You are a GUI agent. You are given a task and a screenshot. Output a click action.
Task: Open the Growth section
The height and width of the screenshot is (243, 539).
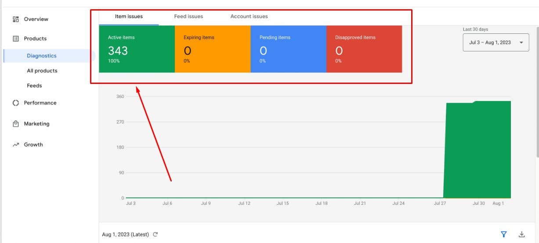coord(33,145)
